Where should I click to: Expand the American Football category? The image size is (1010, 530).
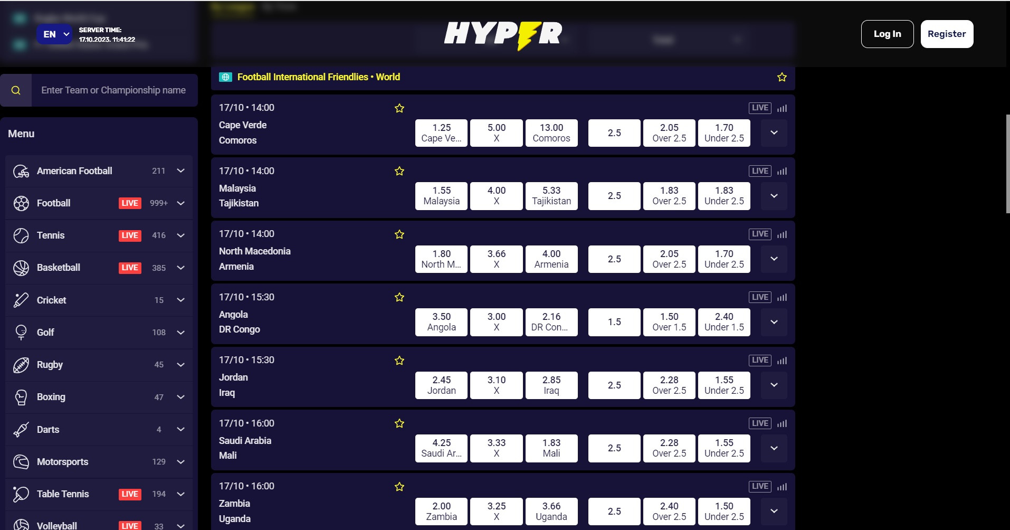(x=180, y=171)
